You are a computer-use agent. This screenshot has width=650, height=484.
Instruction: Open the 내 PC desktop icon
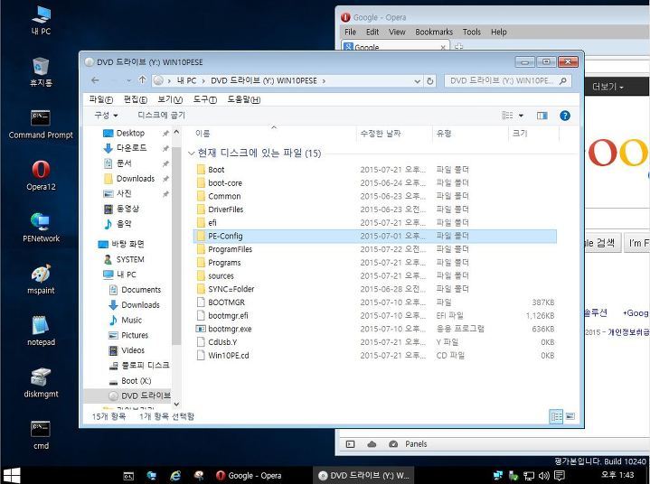[41, 20]
